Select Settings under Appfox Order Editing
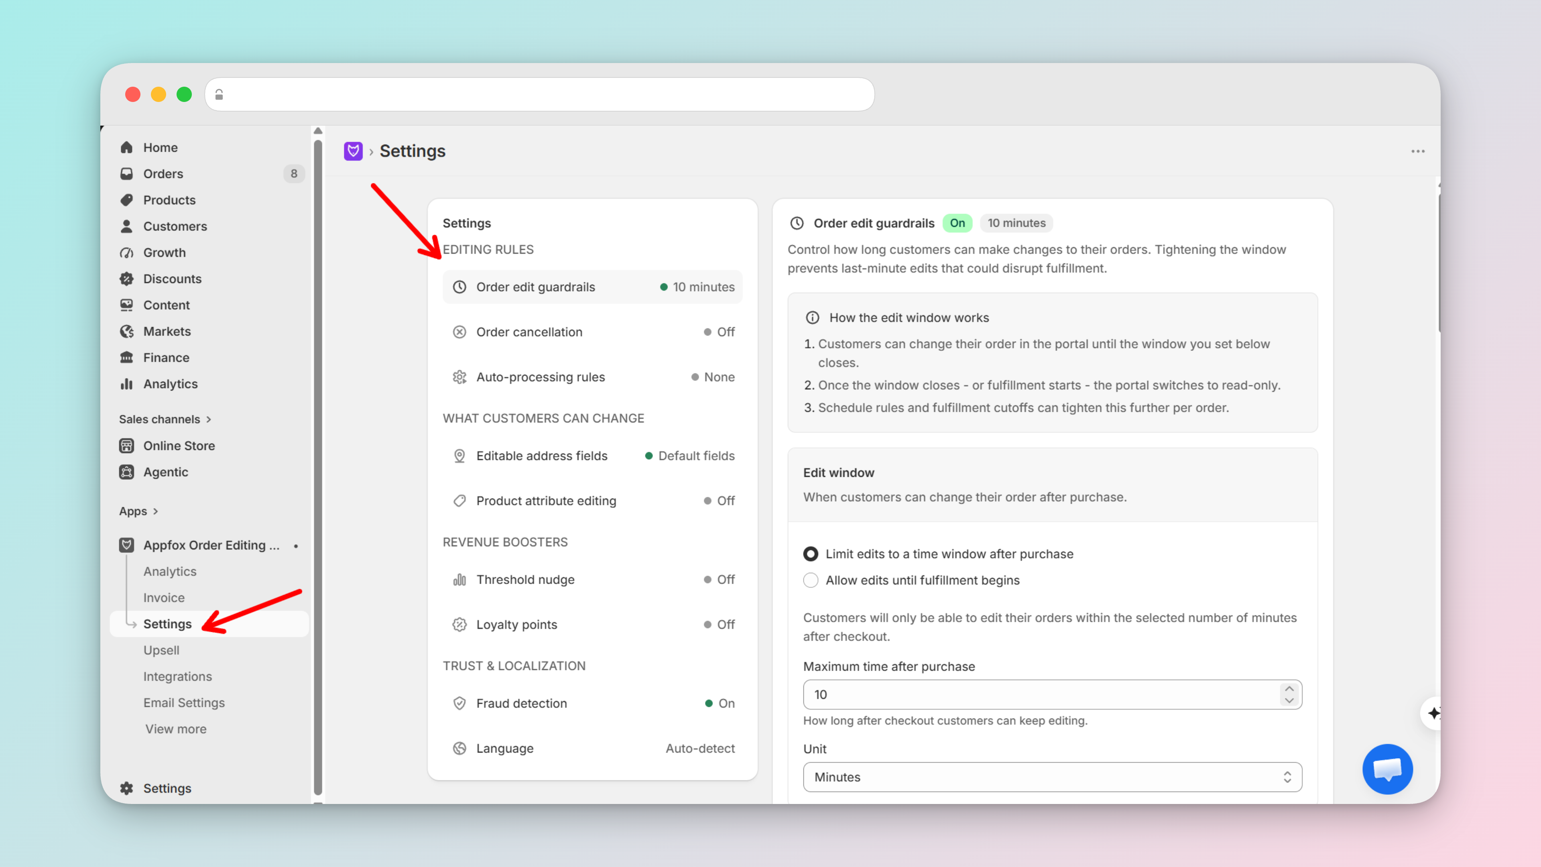The image size is (1541, 867). (209, 624)
